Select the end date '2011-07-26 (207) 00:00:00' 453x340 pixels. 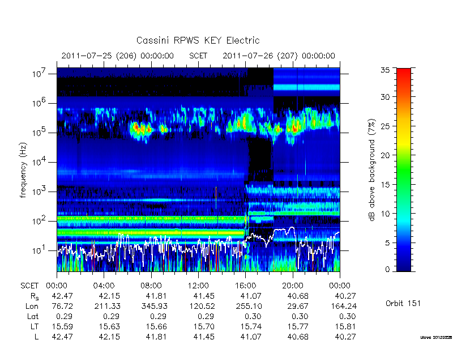click(x=279, y=56)
